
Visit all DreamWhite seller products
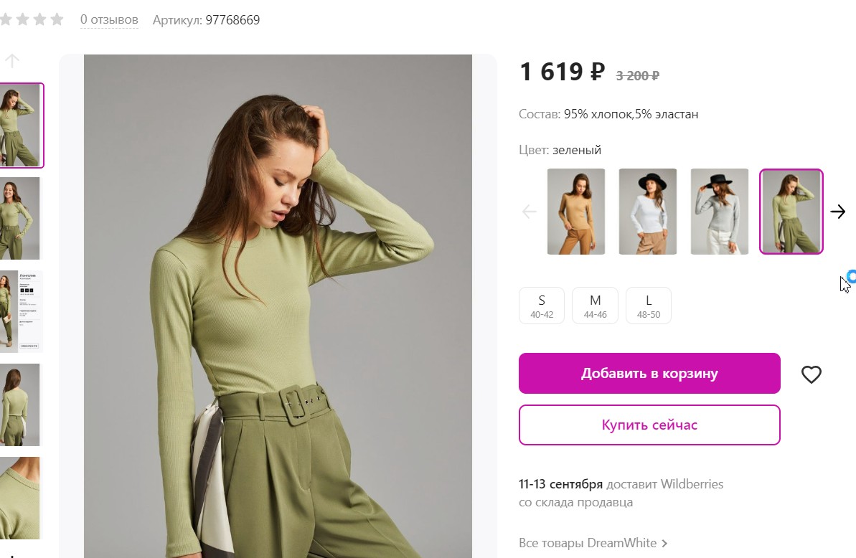click(588, 543)
